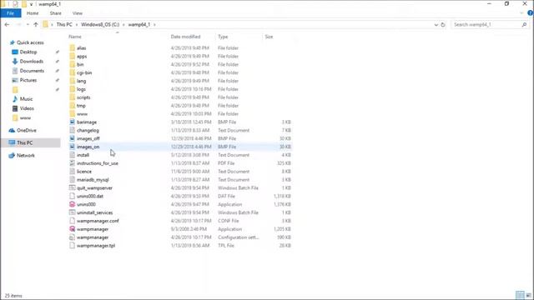Open Pictures in navigation pane
The height and width of the screenshot is (300, 534).
click(28, 80)
